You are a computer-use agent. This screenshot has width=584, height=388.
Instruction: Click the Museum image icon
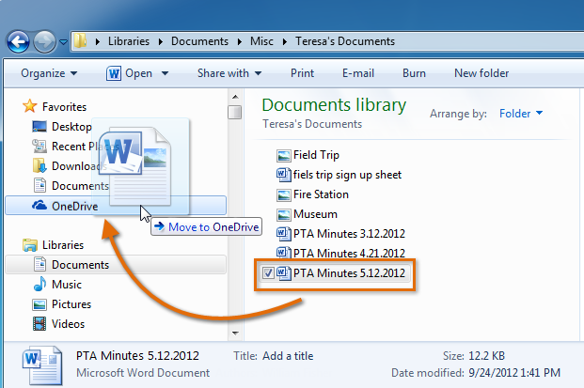[283, 214]
